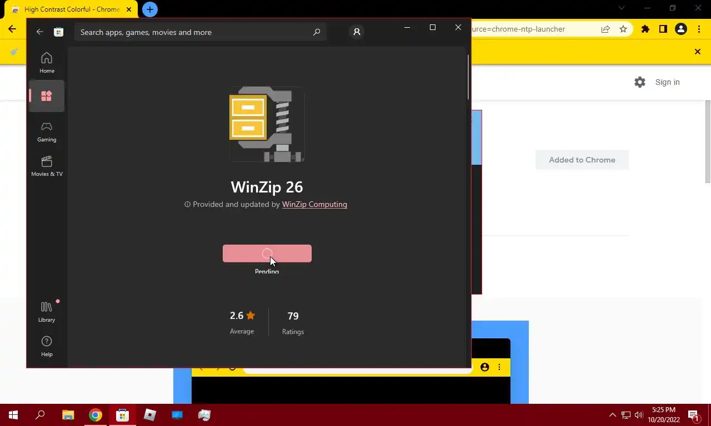The width and height of the screenshot is (711, 426).
Task: Click Sign in on Web Store
Action: tap(667, 82)
